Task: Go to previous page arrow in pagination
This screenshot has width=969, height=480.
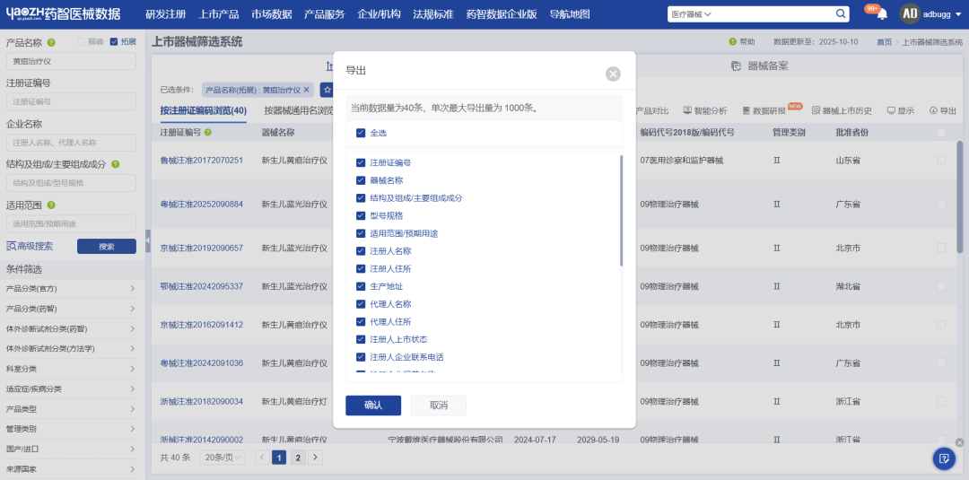Action: pos(262,458)
